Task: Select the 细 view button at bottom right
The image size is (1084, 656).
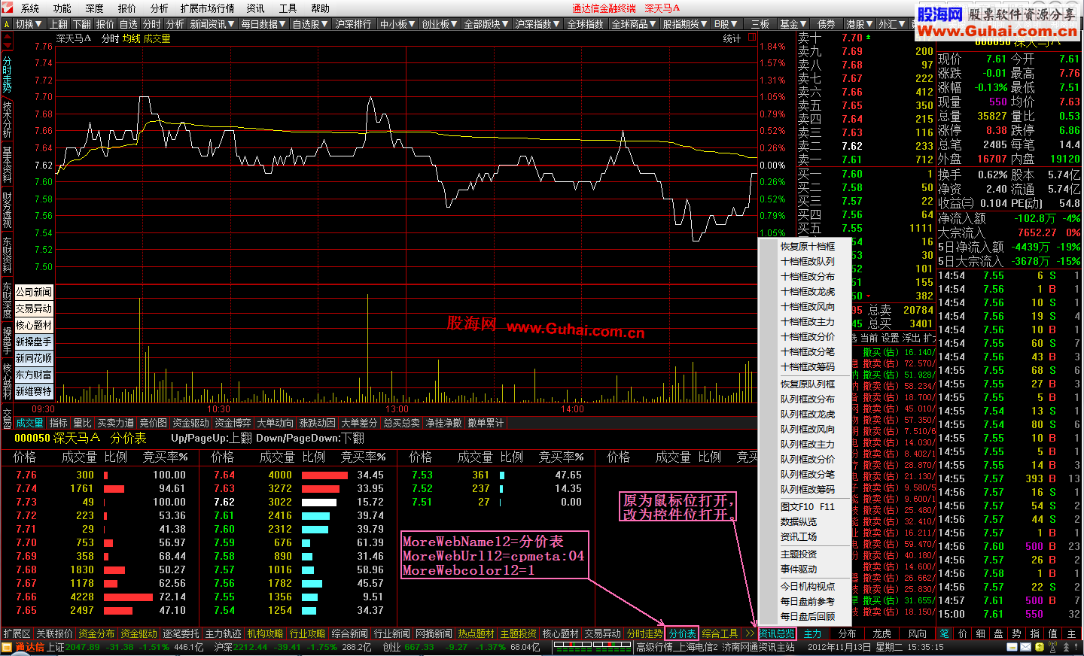Action: (x=980, y=633)
